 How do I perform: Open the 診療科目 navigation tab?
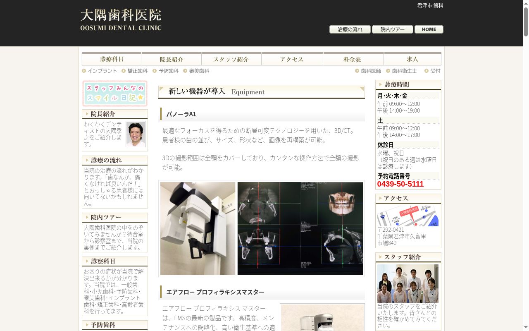(112, 59)
